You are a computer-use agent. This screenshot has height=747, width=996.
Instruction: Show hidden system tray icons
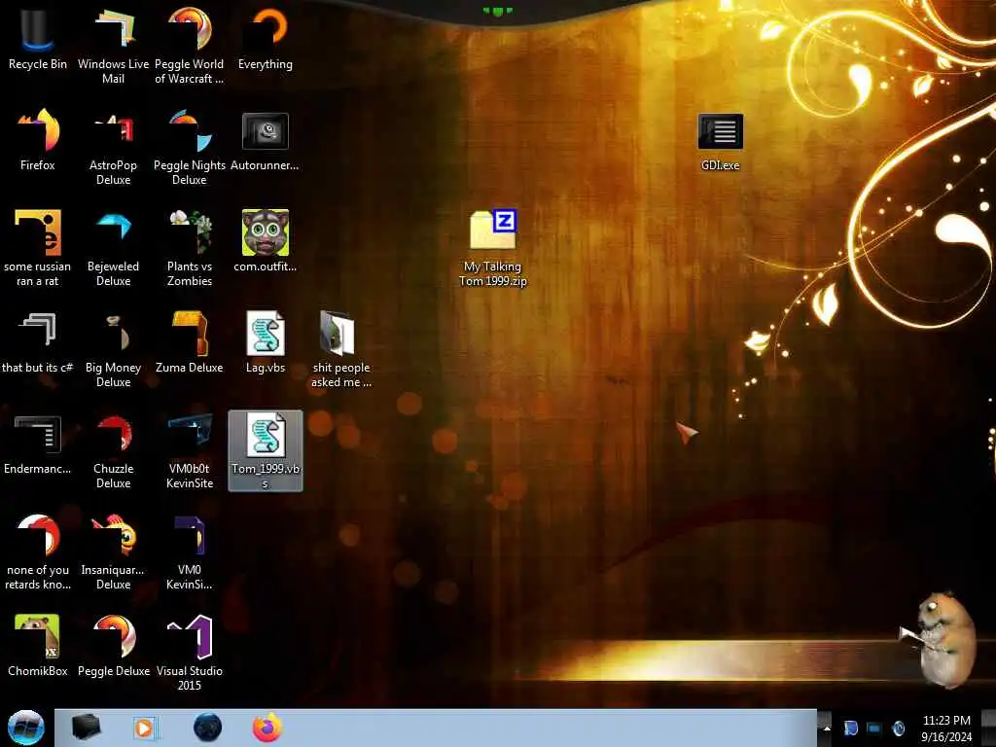pos(827,728)
